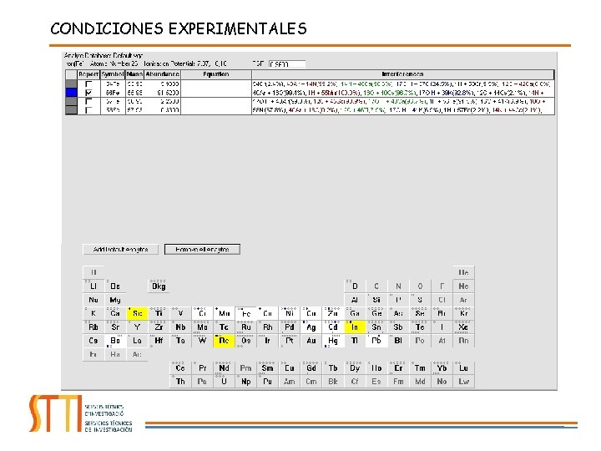Select the Bi element button
The width and height of the screenshot is (601, 451).
(x=398, y=341)
